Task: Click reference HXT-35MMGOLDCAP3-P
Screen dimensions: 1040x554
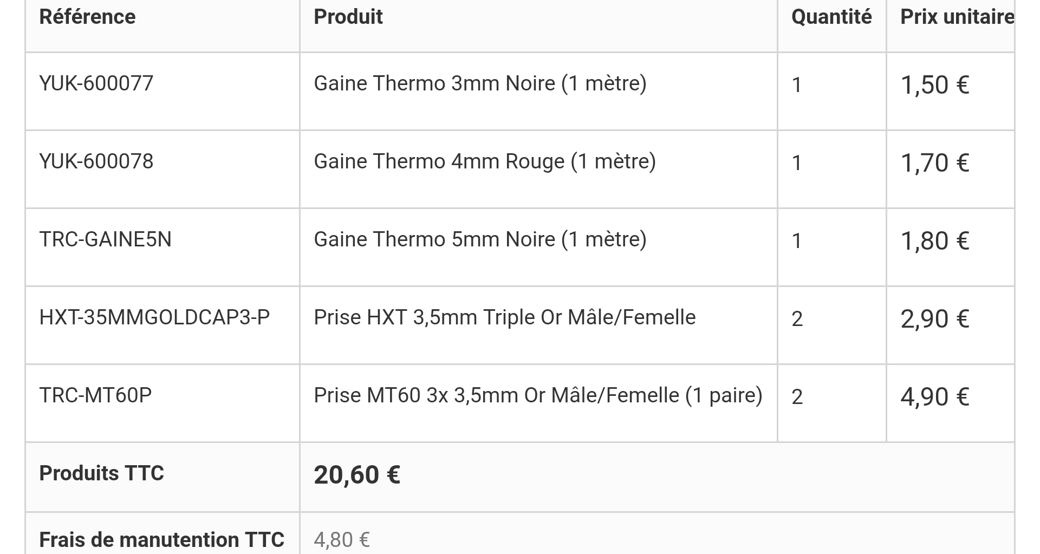Action: [154, 317]
